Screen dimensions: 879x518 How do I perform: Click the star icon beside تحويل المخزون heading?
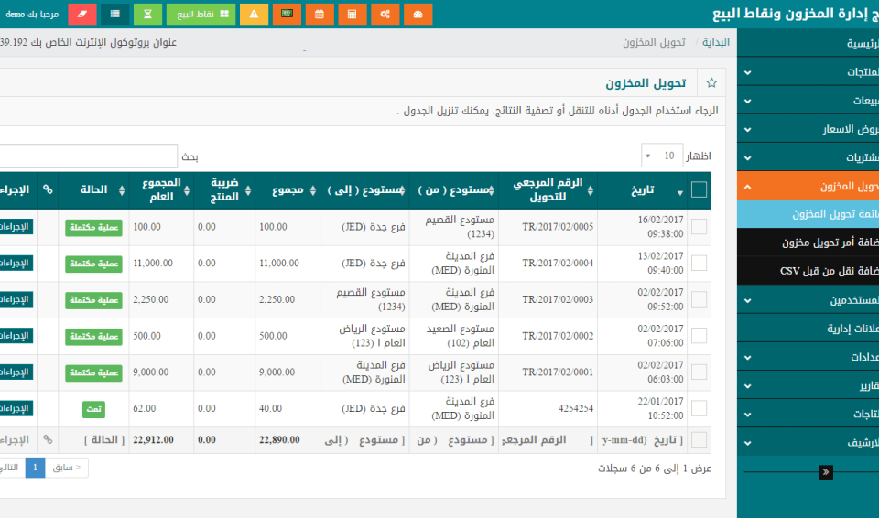[711, 83]
